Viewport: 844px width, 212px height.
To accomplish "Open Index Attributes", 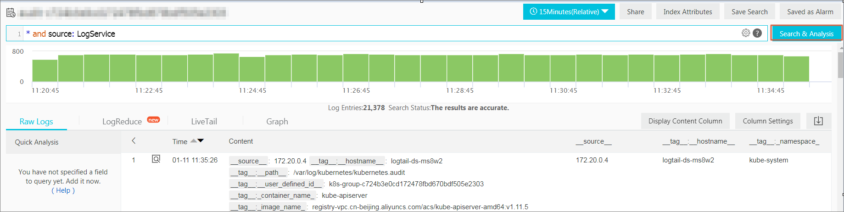I will tap(687, 12).
